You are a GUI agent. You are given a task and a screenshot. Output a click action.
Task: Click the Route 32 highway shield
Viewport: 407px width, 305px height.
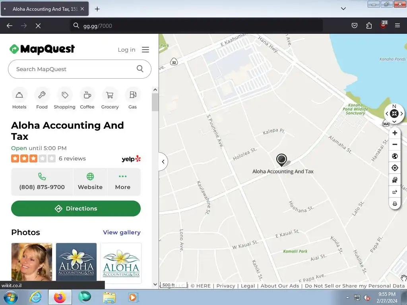(x=174, y=62)
